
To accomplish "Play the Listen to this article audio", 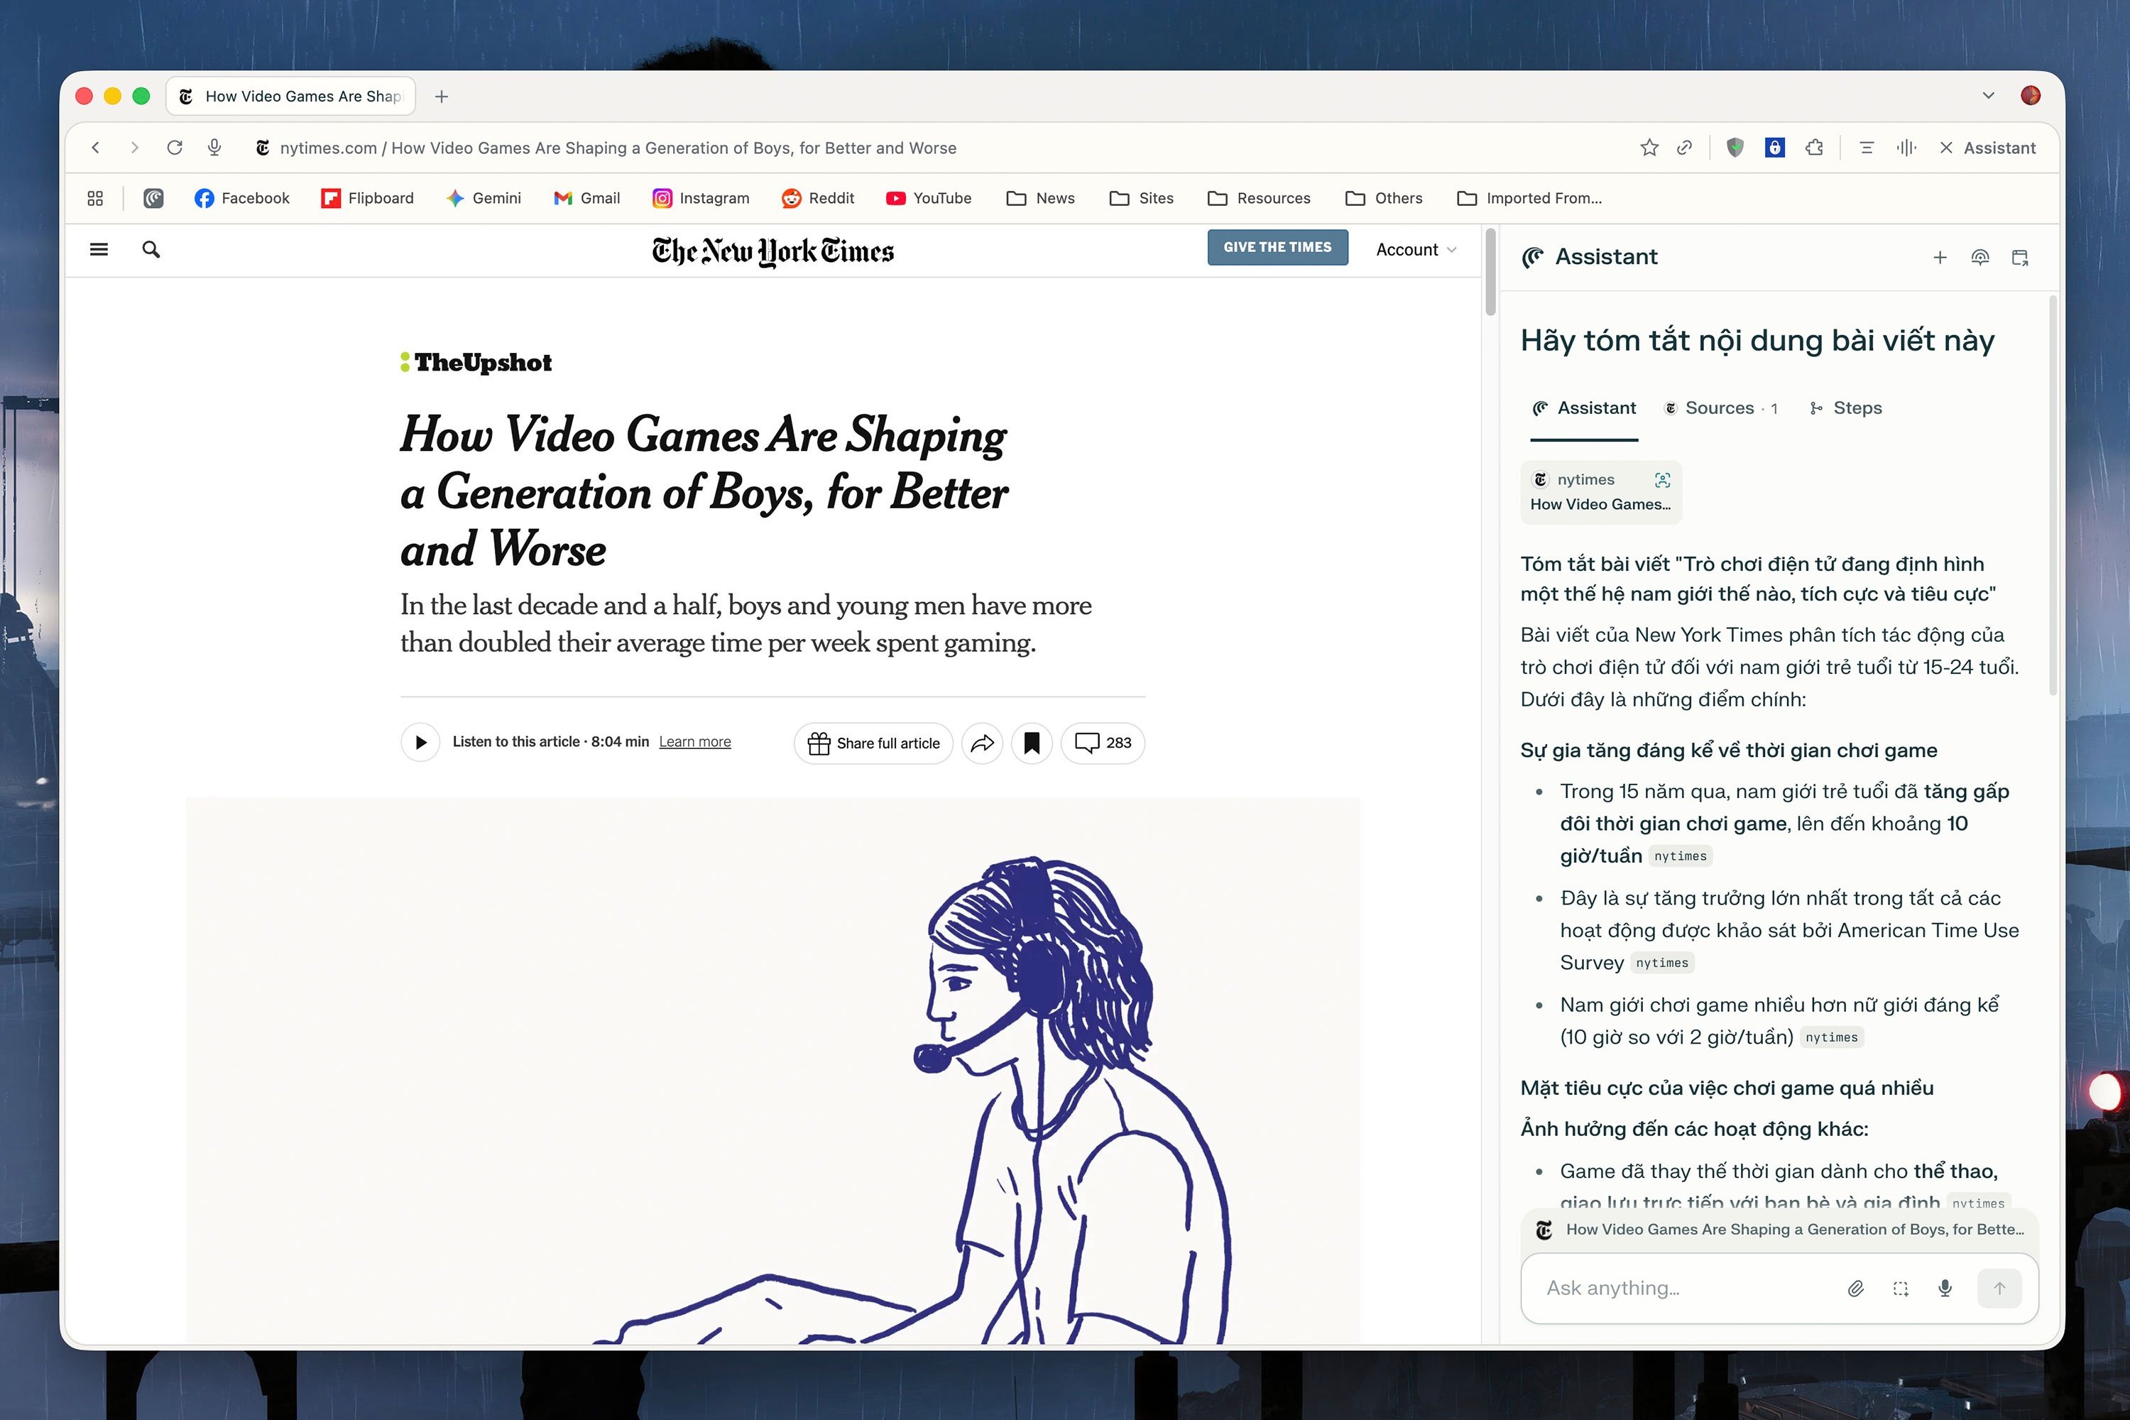I will click(420, 743).
